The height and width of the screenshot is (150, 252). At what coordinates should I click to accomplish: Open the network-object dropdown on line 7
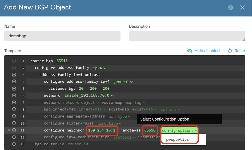click(81, 102)
